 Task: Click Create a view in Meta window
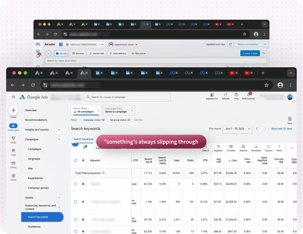tap(250, 53)
